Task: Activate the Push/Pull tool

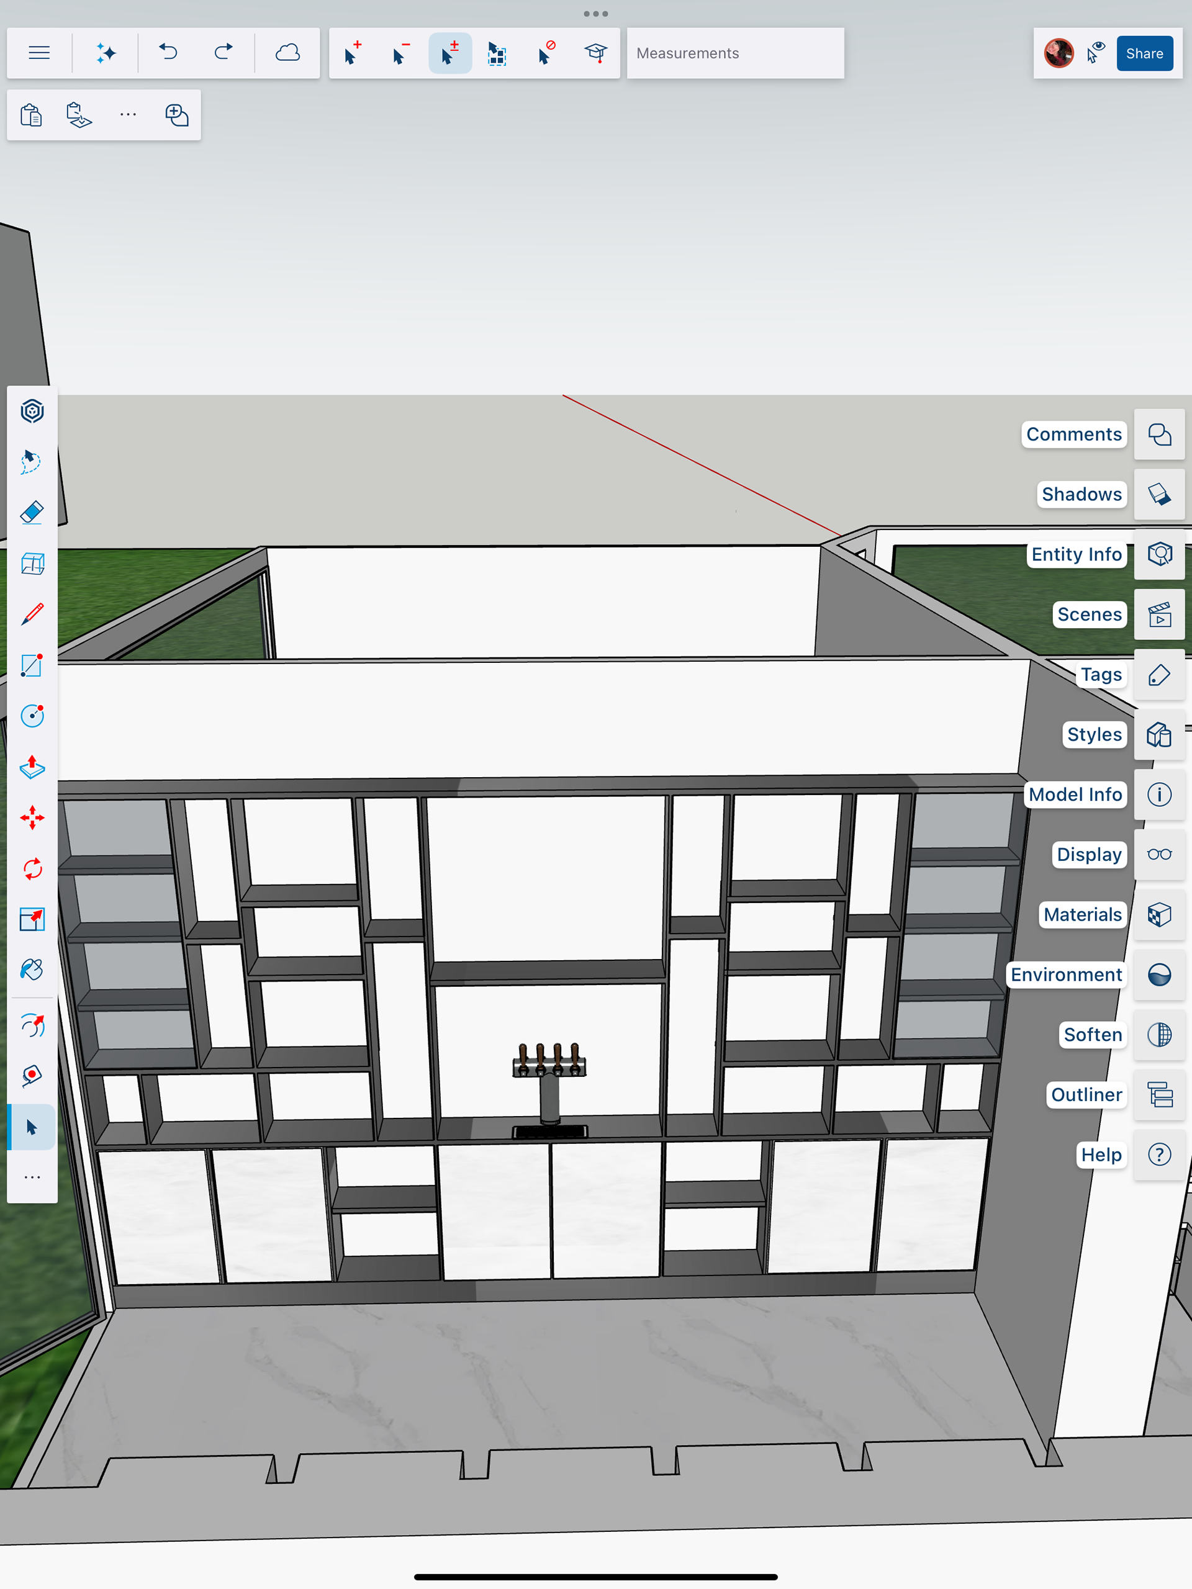Action: point(32,767)
